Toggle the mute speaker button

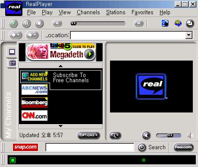pyautogui.click(x=146, y=135)
